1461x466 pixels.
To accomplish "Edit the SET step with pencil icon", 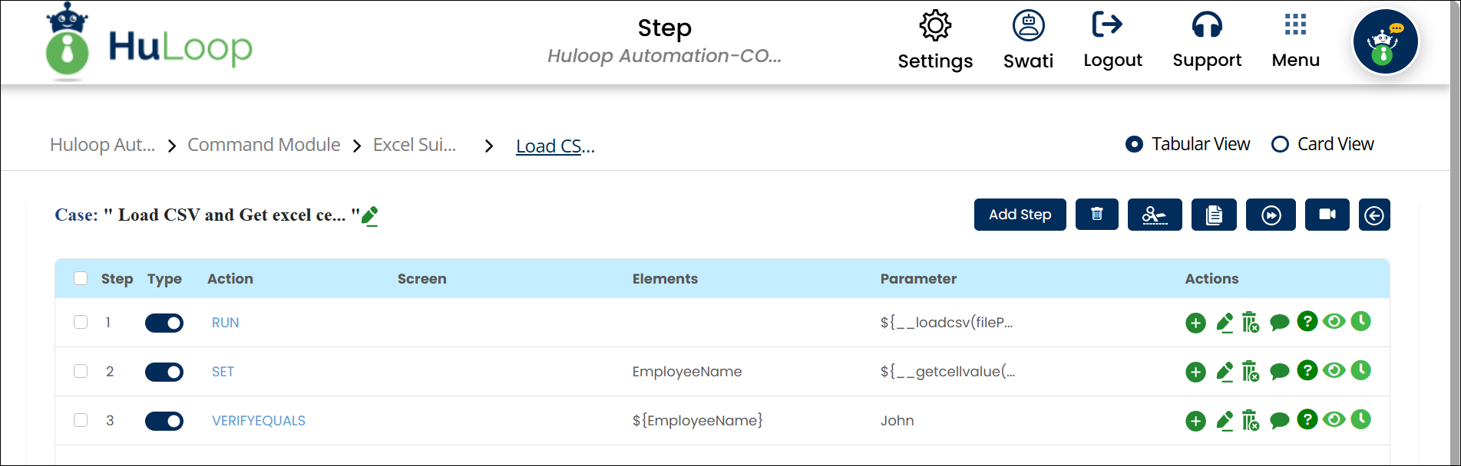I will [x=1225, y=372].
